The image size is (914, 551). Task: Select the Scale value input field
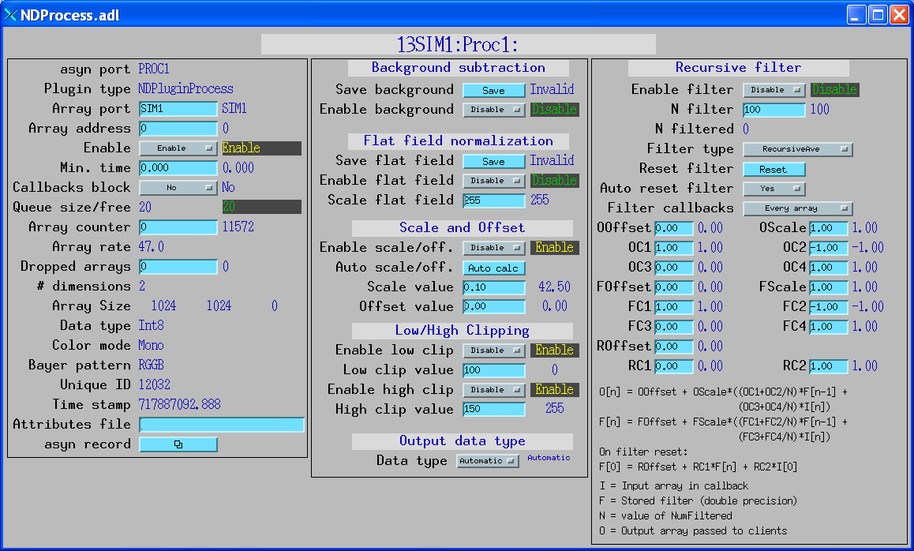click(493, 287)
